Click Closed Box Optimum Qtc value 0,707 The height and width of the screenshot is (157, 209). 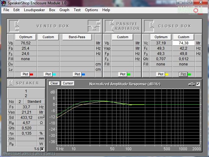[161, 59]
